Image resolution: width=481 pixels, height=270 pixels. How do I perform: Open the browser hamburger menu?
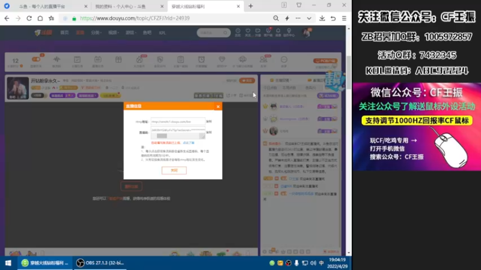[x=344, y=19]
